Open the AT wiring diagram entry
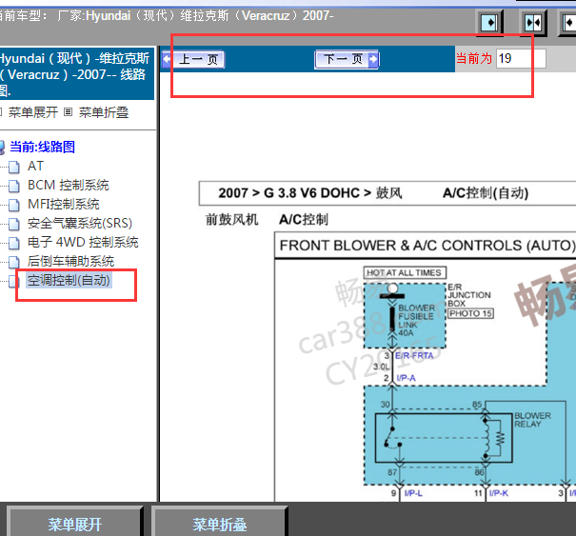 pyautogui.click(x=35, y=166)
